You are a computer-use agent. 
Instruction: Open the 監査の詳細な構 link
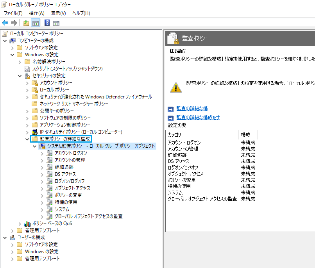[192, 109]
